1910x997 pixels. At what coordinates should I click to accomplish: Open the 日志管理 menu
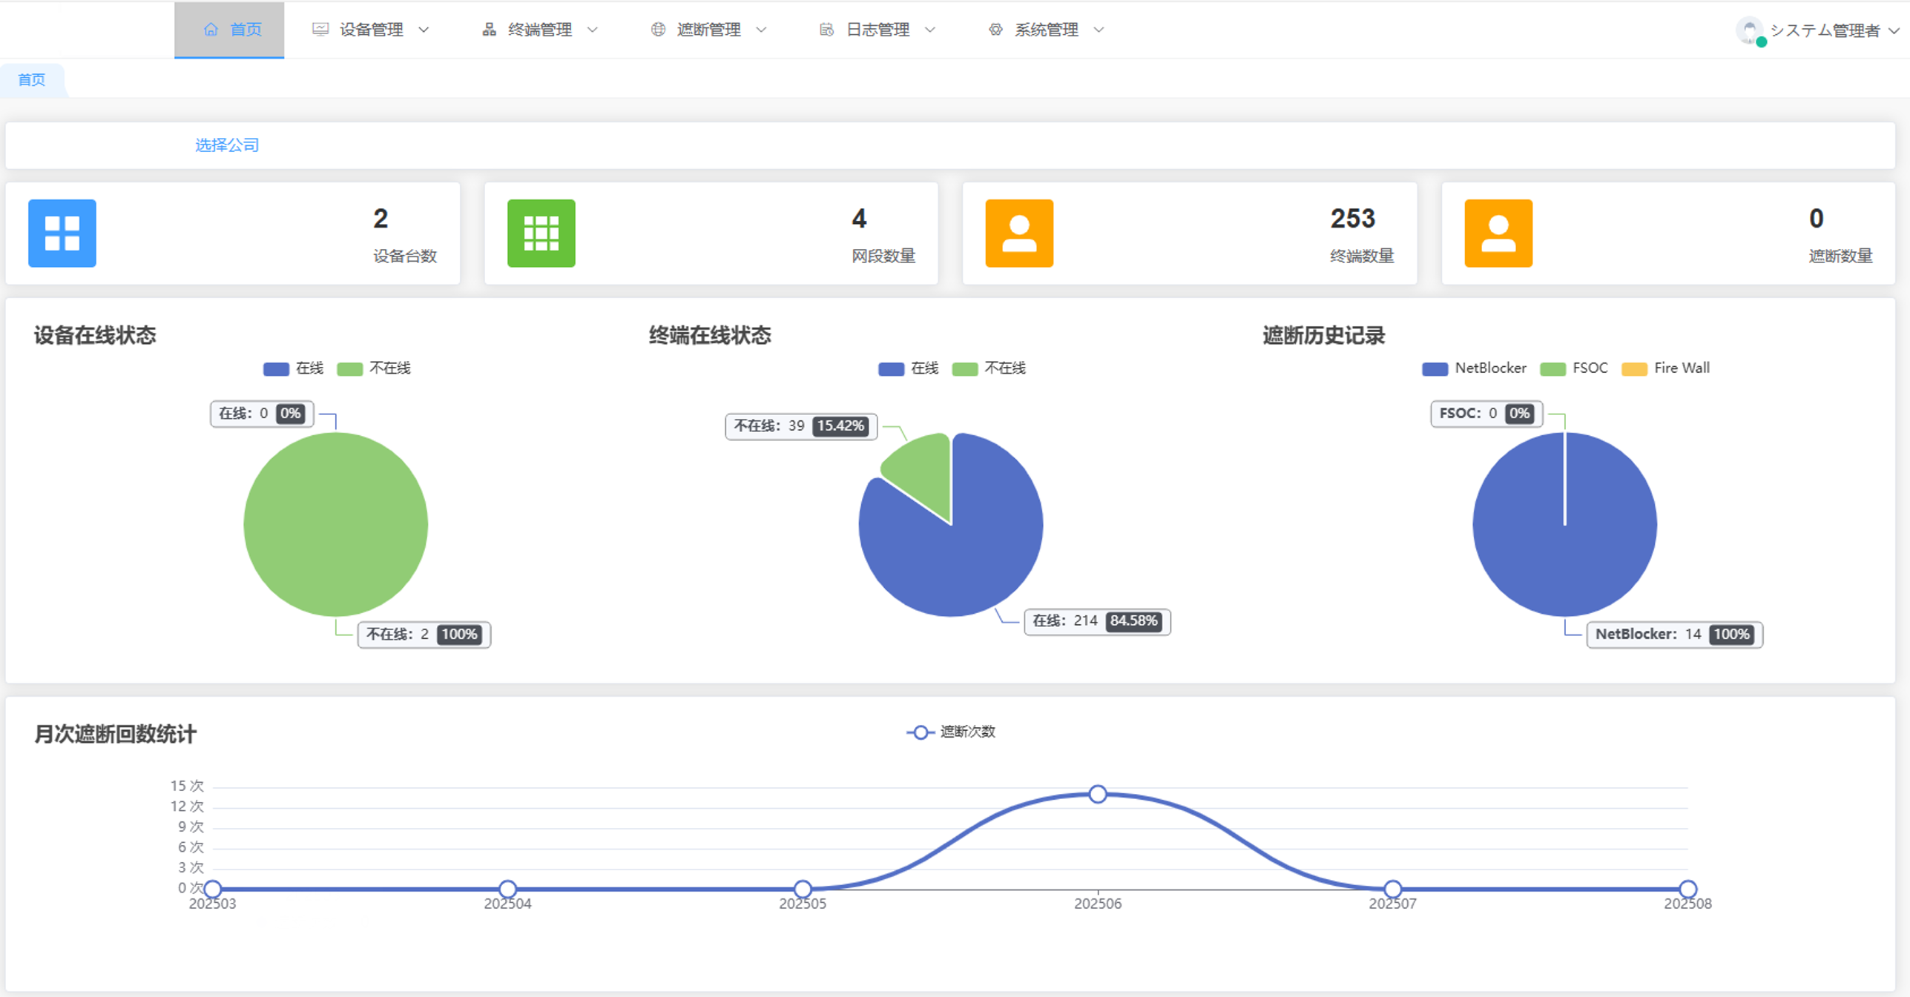(x=880, y=30)
